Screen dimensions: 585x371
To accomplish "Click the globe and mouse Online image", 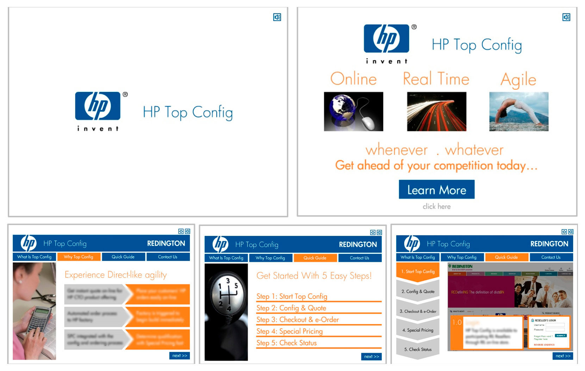I will 354,112.
